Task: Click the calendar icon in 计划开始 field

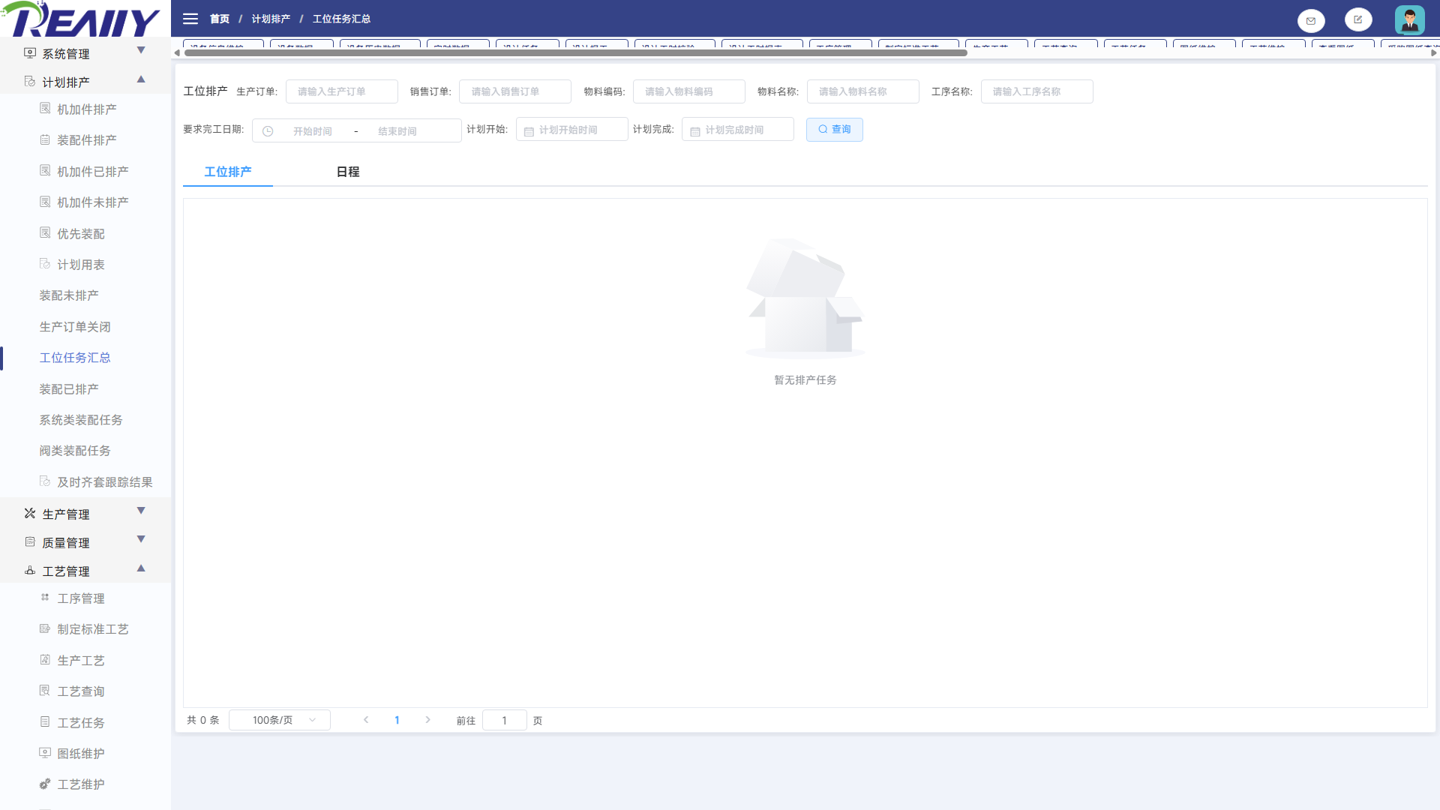Action: [x=529, y=131]
